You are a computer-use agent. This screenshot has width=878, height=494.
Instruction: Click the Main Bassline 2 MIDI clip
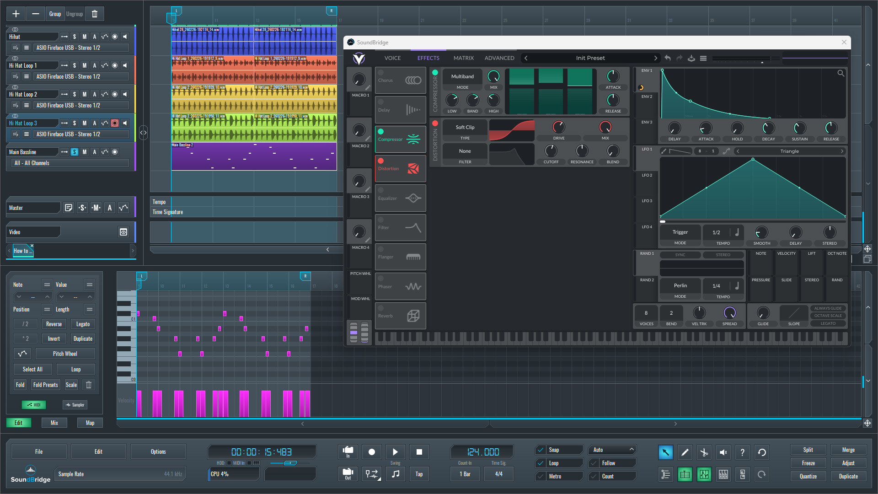click(x=254, y=156)
